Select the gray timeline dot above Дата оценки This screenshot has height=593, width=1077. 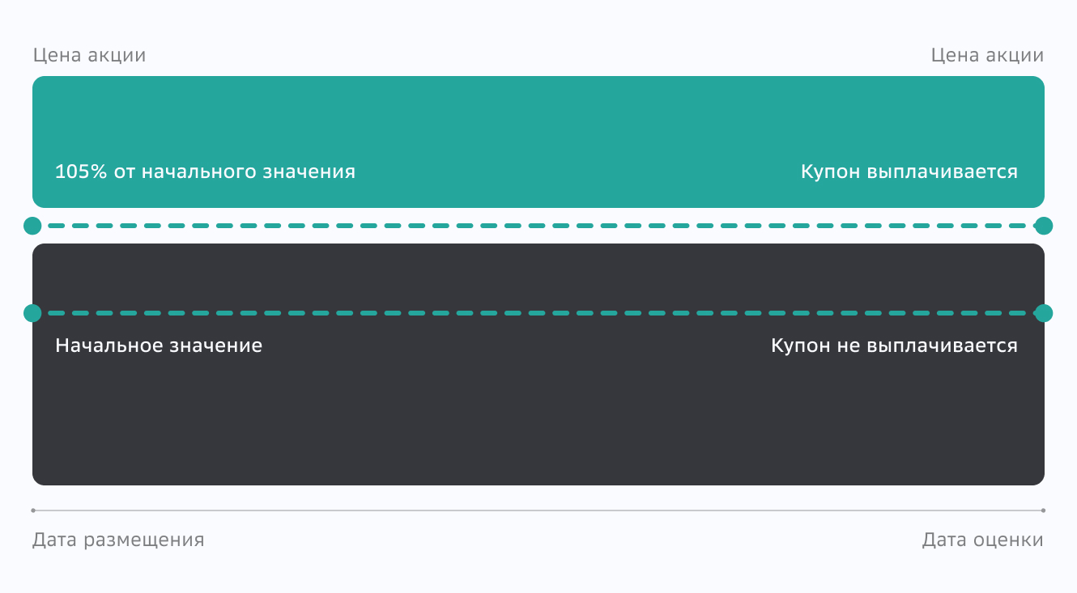pos(1043,510)
